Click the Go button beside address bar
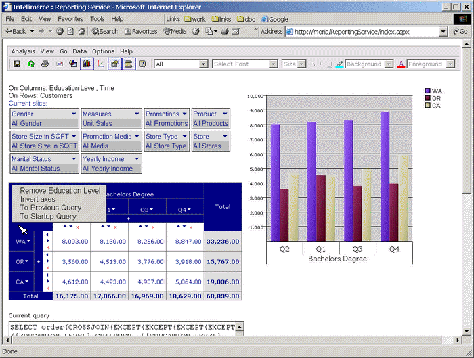474x358 pixels. click(460, 31)
